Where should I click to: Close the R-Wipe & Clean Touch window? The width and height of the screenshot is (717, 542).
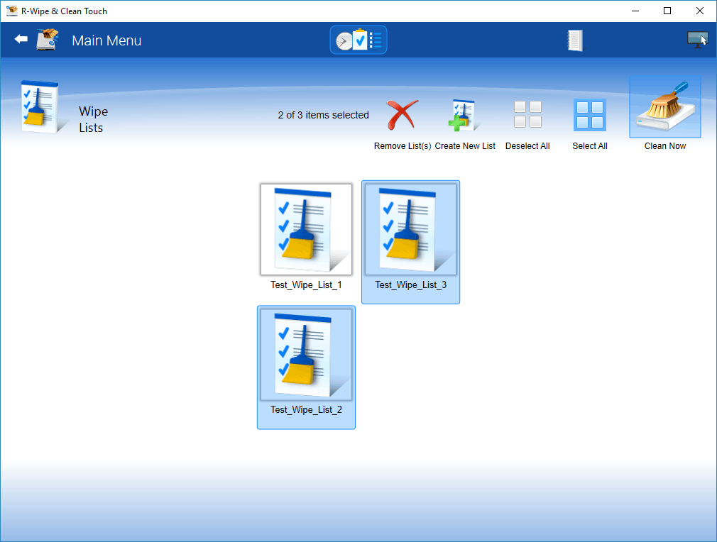pyautogui.click(x=700, y=11)
